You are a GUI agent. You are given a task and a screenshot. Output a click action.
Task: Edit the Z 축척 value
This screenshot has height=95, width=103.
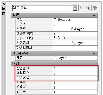[75, 92]
